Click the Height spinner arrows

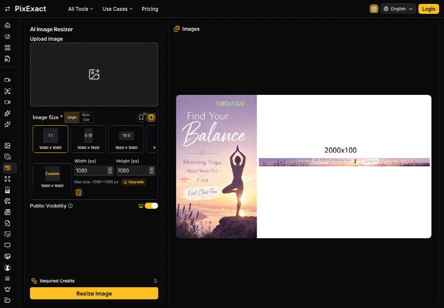pyautogui.click(x=151, y=171)
